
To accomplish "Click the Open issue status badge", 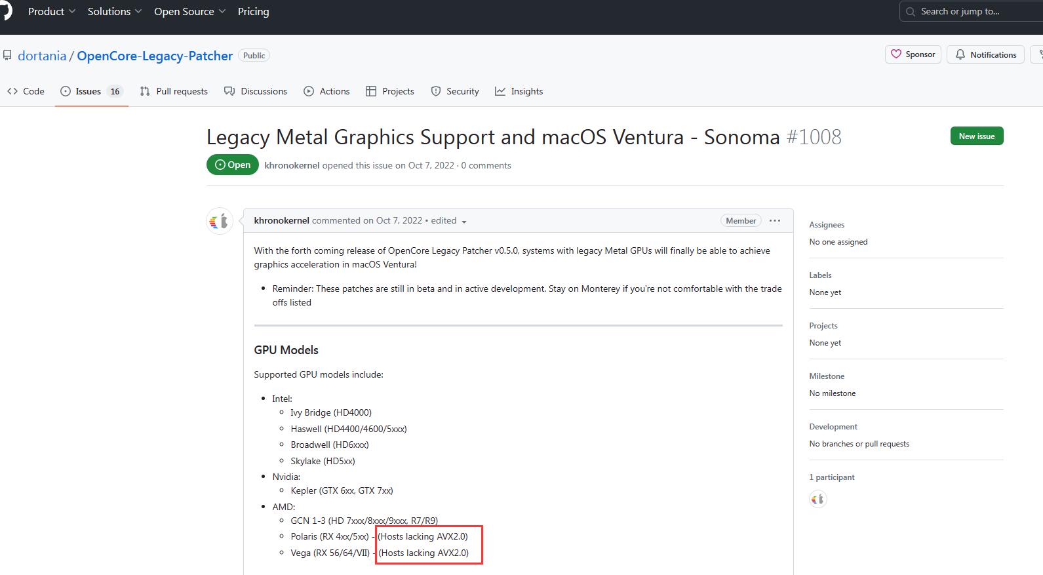I will 233,165.
